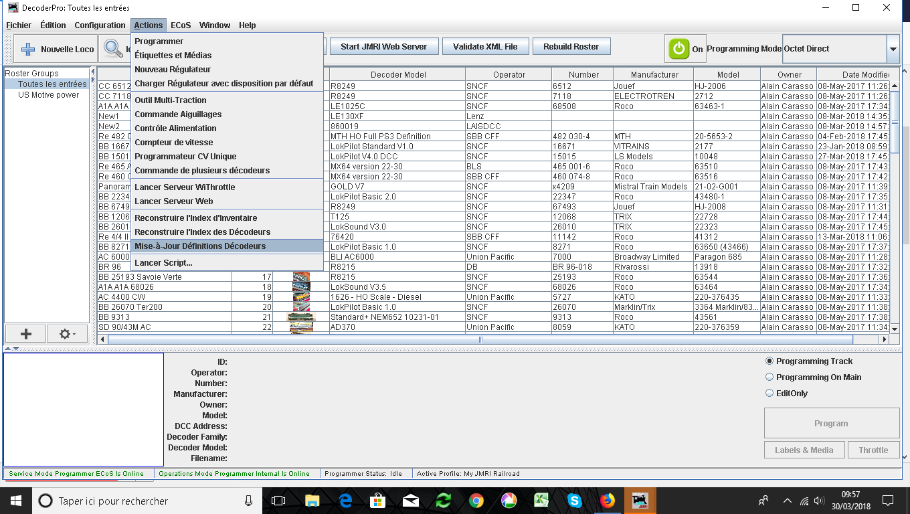Select the Toutes les entrées roster group
The image size is (910, 514).
point(47,84)
